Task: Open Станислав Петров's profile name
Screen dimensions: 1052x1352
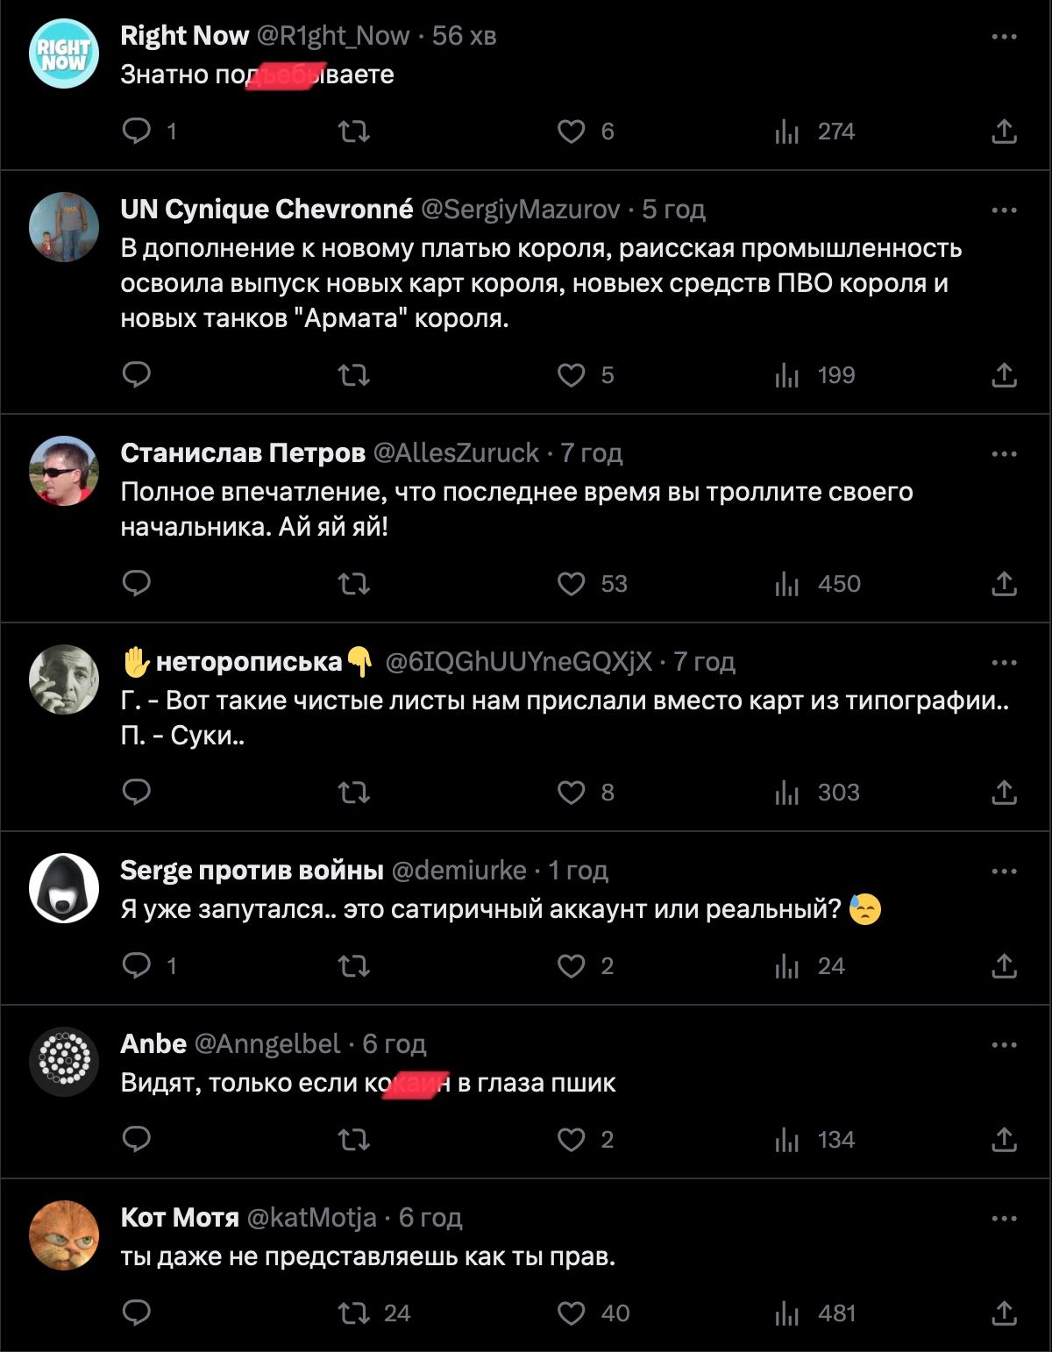Action: (x=243, y=453)
